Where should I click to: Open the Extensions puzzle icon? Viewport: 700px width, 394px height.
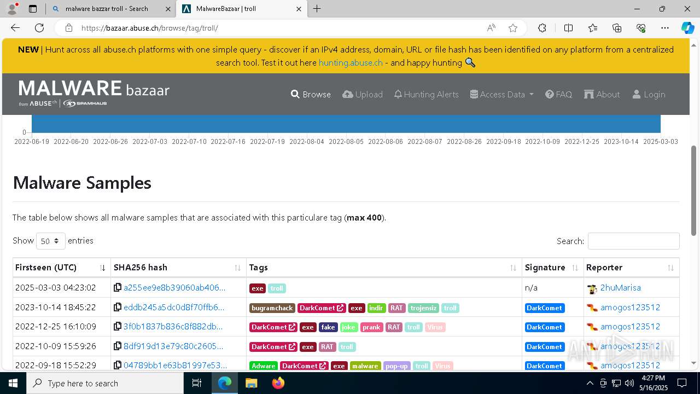[542, 28]
